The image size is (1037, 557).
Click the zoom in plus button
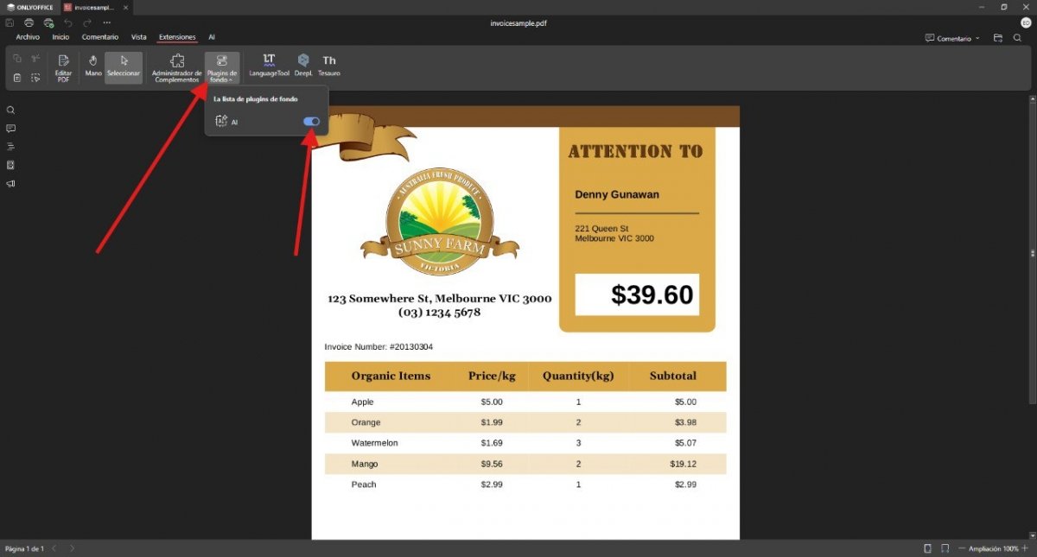(x=1027, y=548)
